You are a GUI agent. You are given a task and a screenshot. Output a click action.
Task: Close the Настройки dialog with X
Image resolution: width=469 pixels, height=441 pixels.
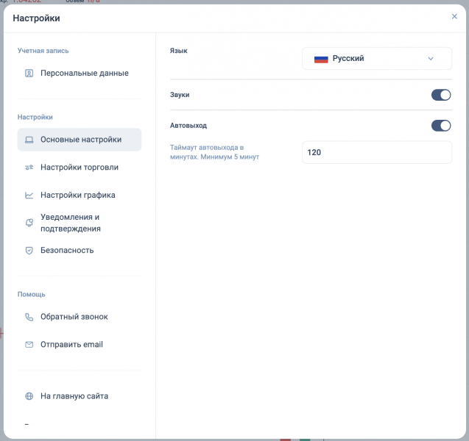pyautogui.click(x=454, y=16)
